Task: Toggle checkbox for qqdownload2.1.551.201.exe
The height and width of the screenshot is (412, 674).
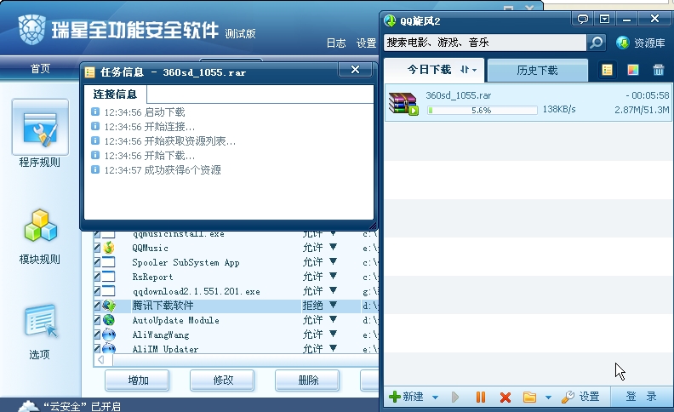Action: (x=97, y=291)
